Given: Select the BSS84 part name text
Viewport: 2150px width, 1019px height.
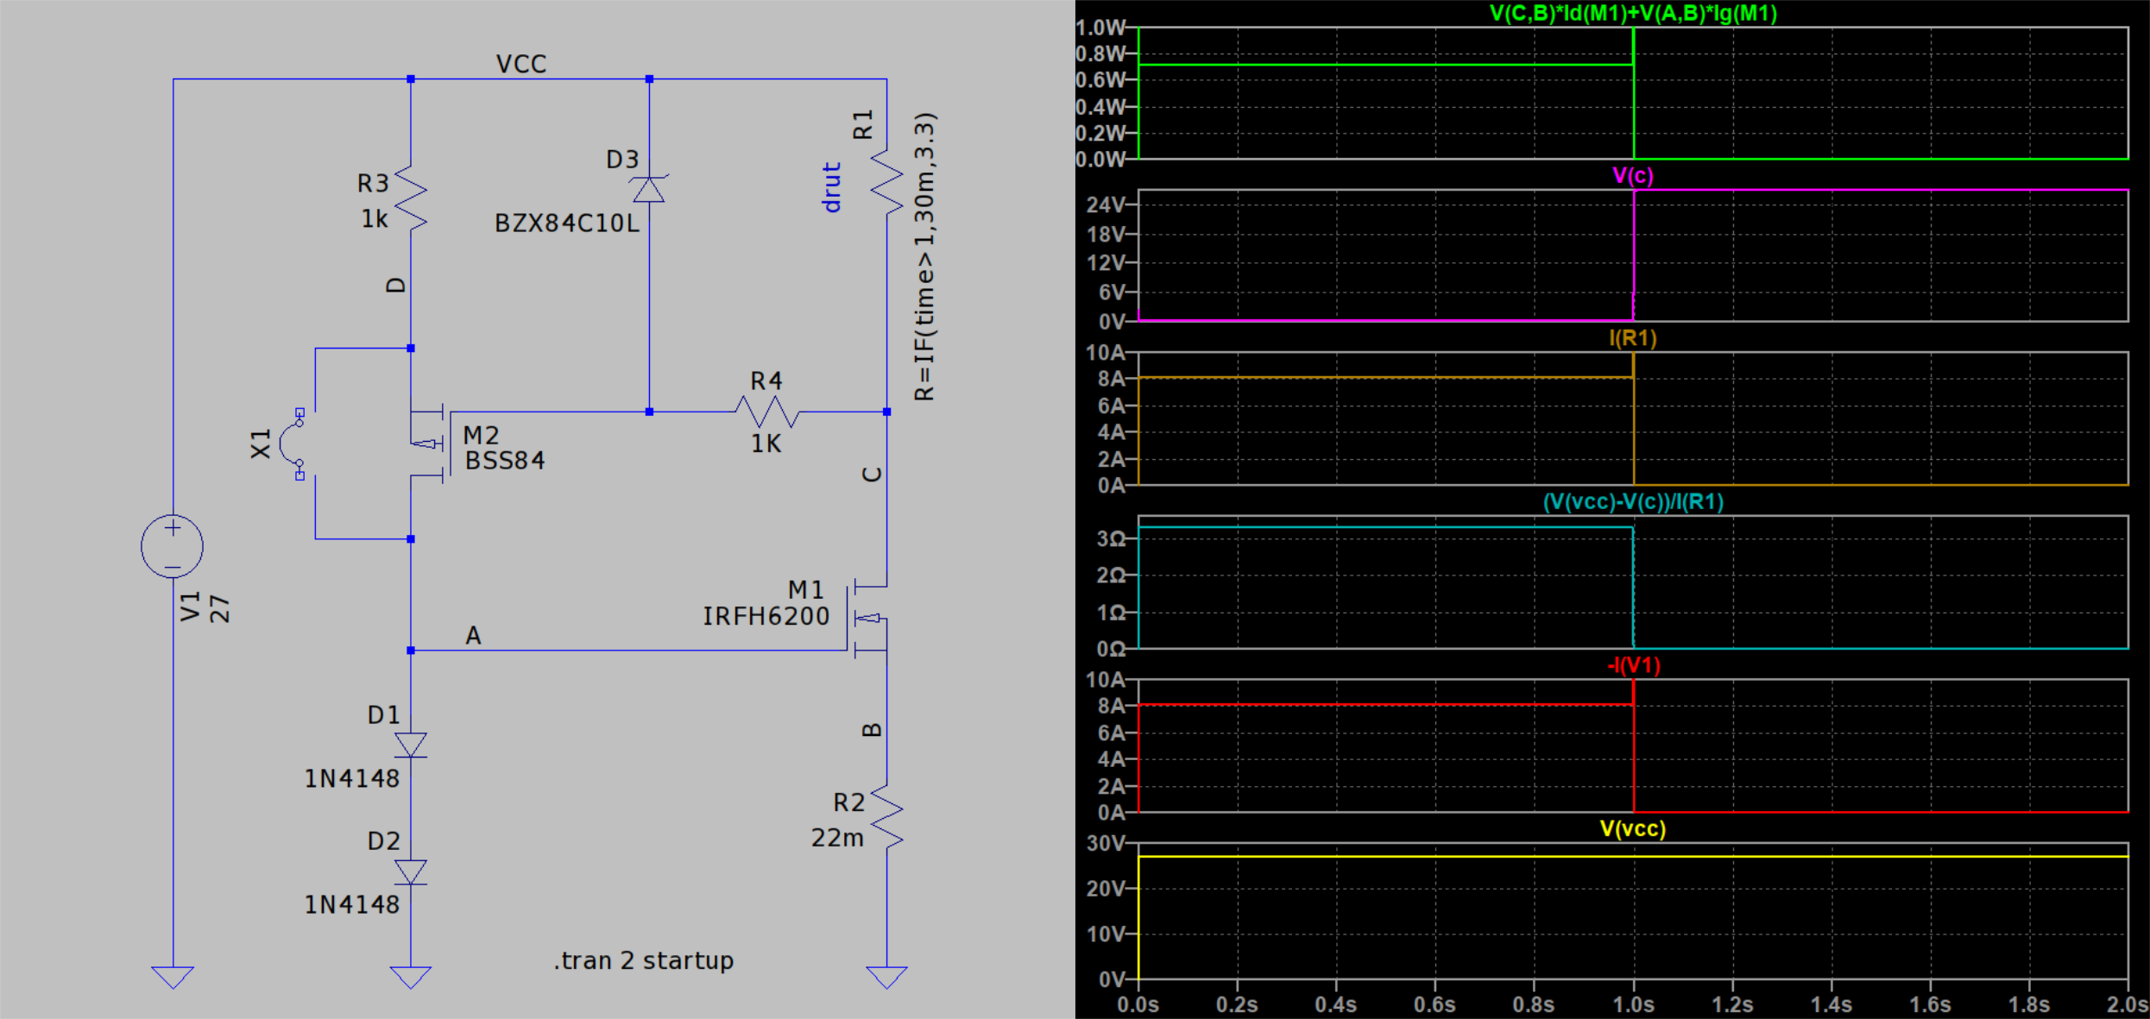Looking at the screenshot, I should (505, 461).
